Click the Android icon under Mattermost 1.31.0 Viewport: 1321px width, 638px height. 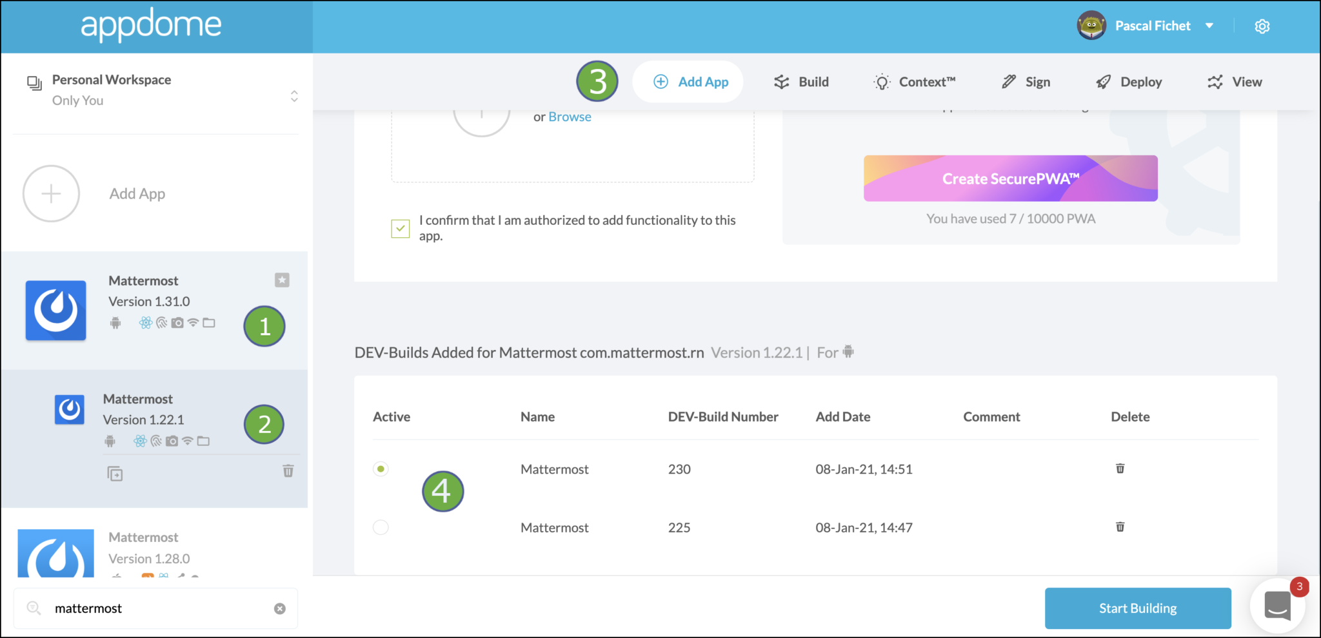(x=115, y=323)
